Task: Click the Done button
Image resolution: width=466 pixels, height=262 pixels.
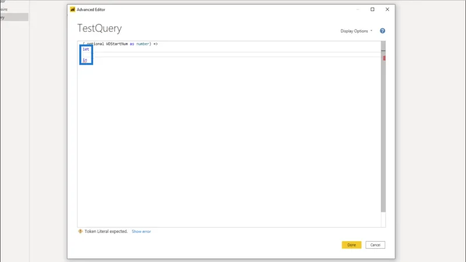Action: pos(351,245)
